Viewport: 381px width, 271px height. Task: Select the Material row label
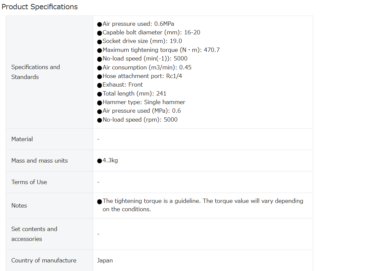[x=22, y=139]
